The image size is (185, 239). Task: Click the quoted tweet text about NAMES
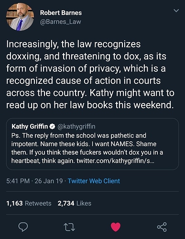(87, 148)
